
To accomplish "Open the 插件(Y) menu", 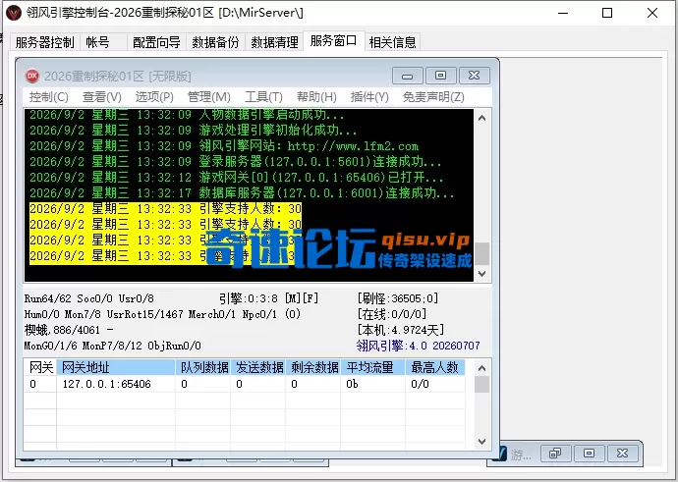I will pyautogui.click(x=369, y=97).
